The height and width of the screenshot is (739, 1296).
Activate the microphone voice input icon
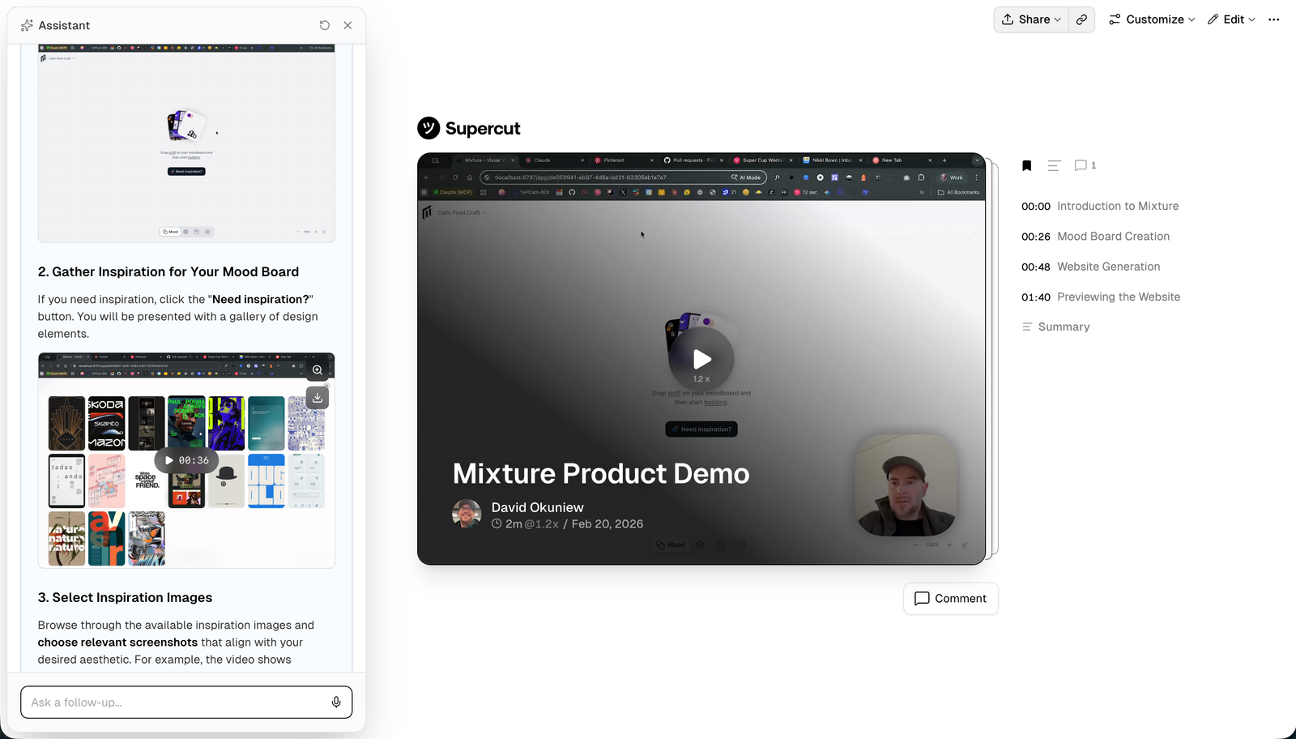point(336,703)
